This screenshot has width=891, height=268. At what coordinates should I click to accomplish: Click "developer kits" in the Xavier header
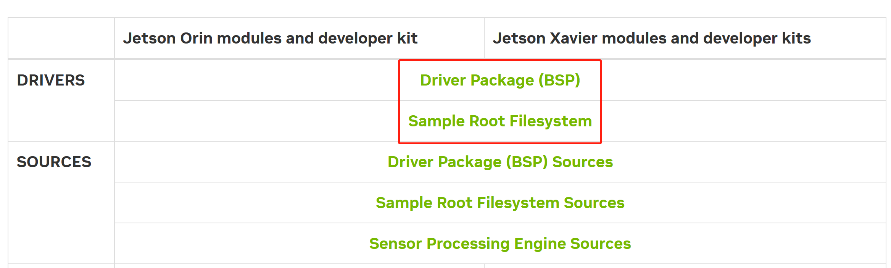(x=757, y=38)
